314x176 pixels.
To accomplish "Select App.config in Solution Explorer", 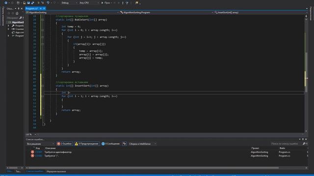I will coord(18,32).
